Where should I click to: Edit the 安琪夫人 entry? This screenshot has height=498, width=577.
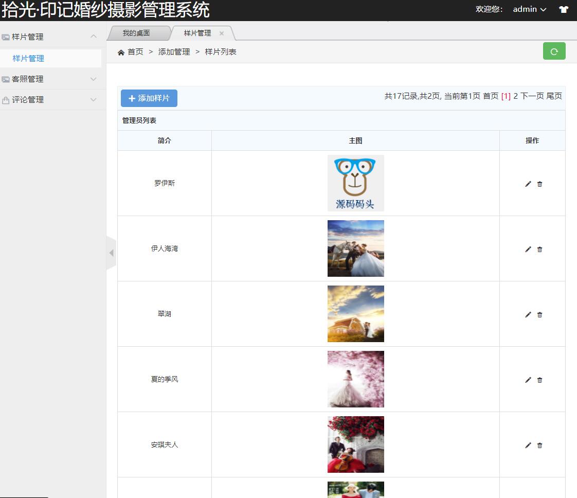(x=528, y=445)
